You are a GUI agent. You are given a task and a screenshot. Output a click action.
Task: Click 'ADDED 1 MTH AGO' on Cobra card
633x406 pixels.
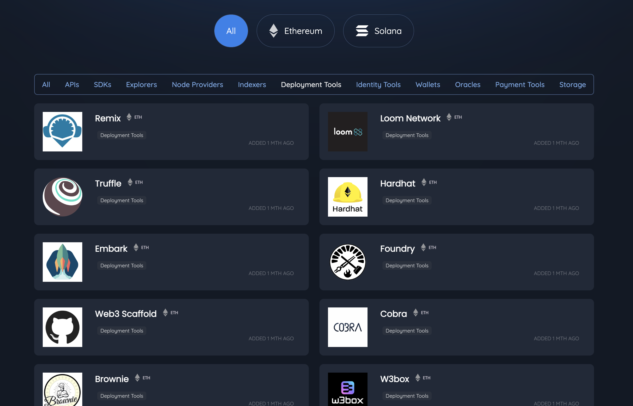(556, 338)
